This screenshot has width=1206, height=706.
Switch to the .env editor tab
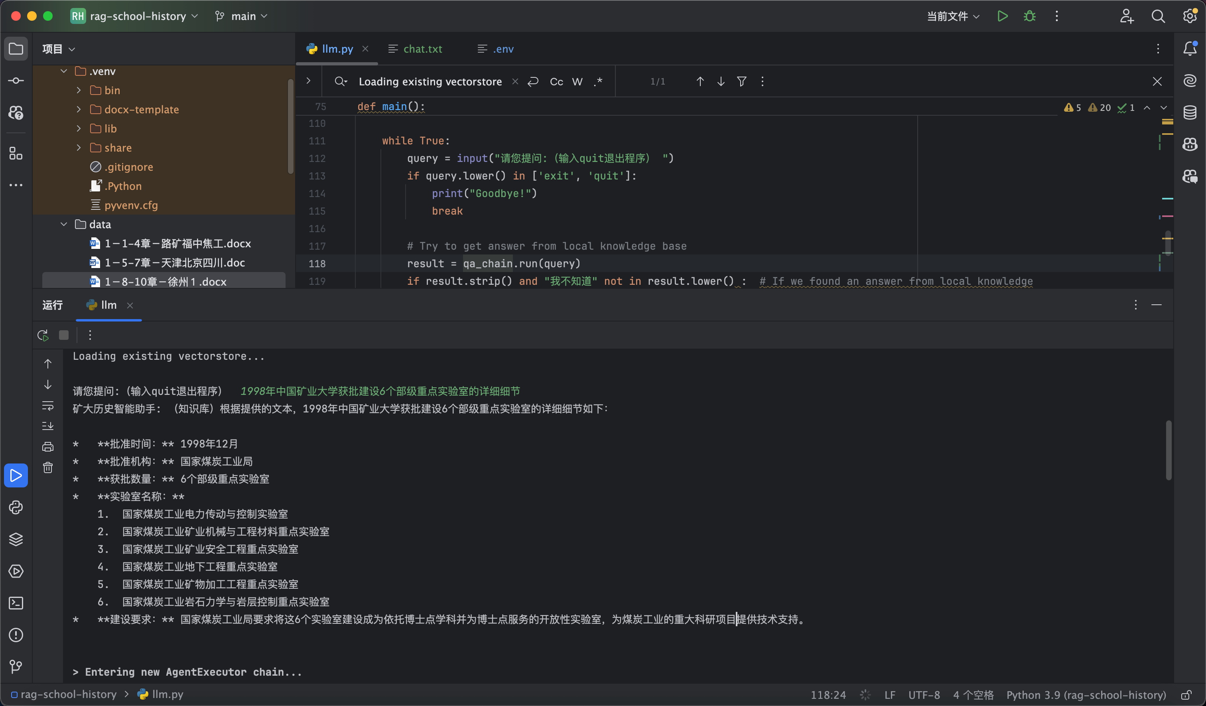(503, 49)
